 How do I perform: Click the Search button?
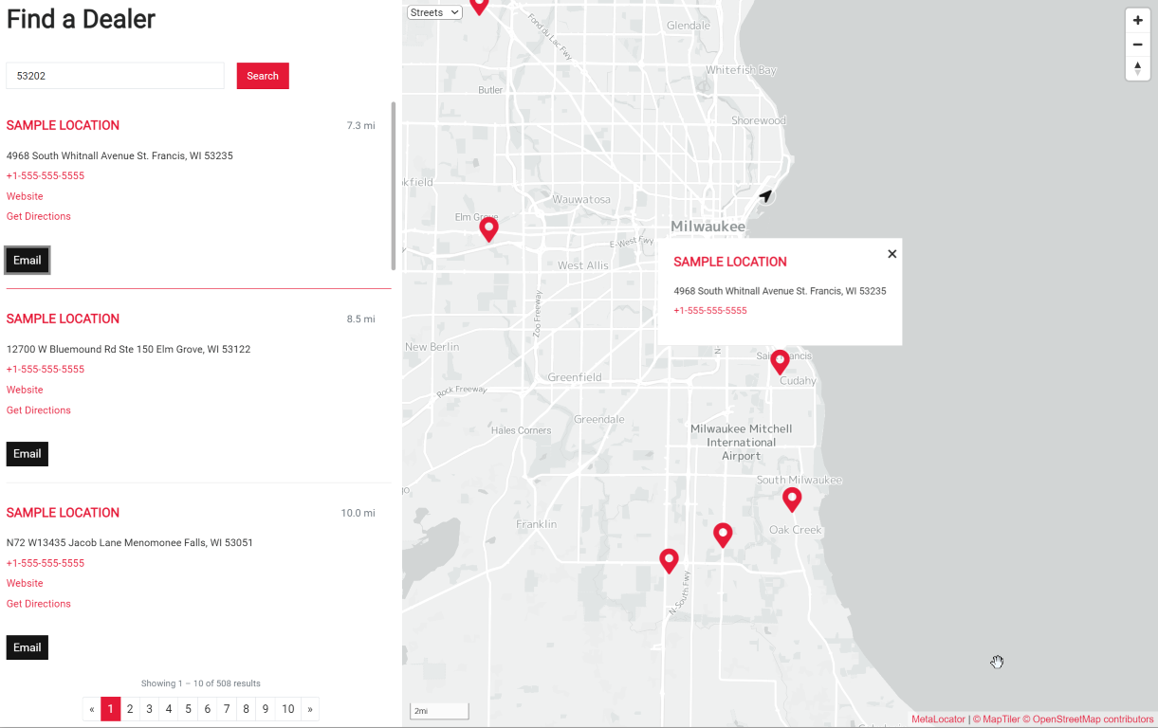(x=263, y=76)
